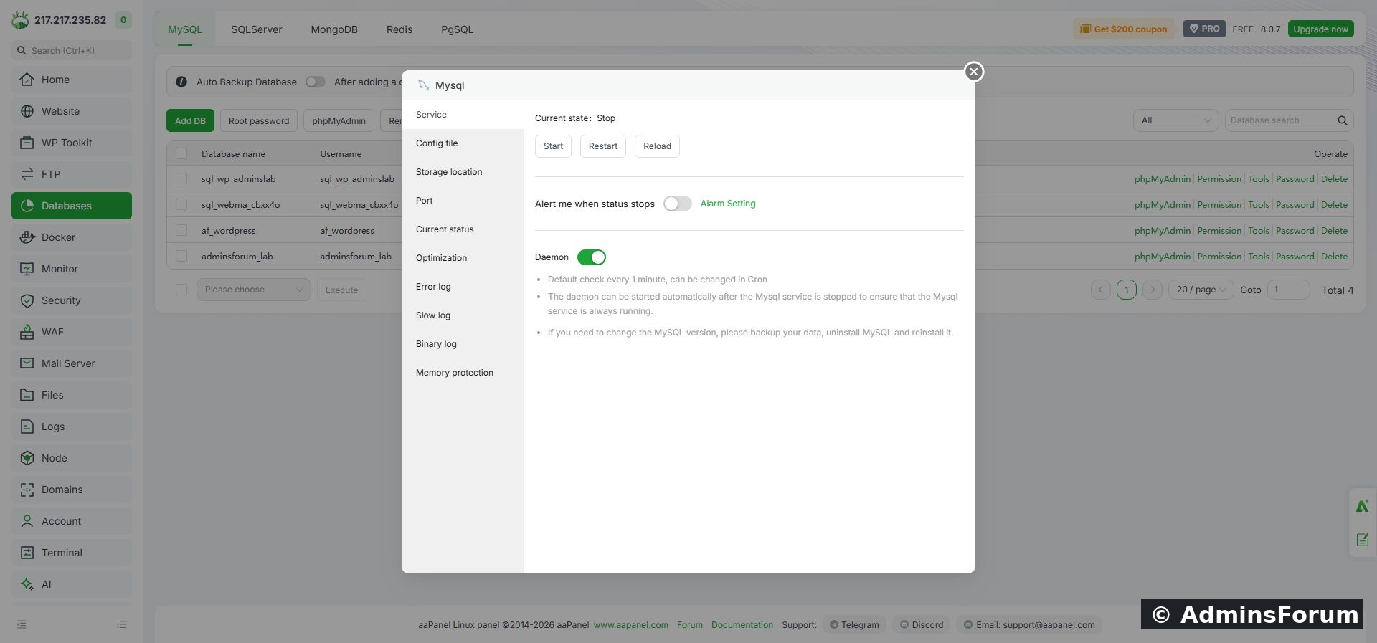Viewport: 1377px width, 643px height.
Task: Click the Security shield icon
Action: 27,300
